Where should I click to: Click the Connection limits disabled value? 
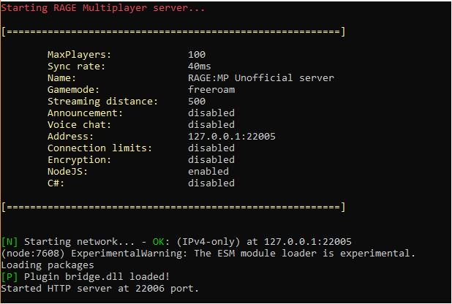point(211,148)
